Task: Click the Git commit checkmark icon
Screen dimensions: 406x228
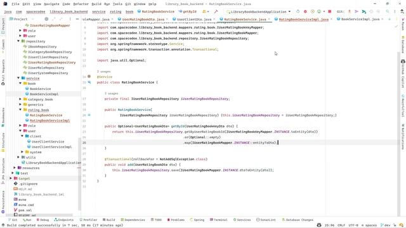Action: coord(357,11)
